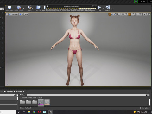Click the Play button in toolbar
The height and width of the screenshot is (114, 152).
[x=99, y=8]
